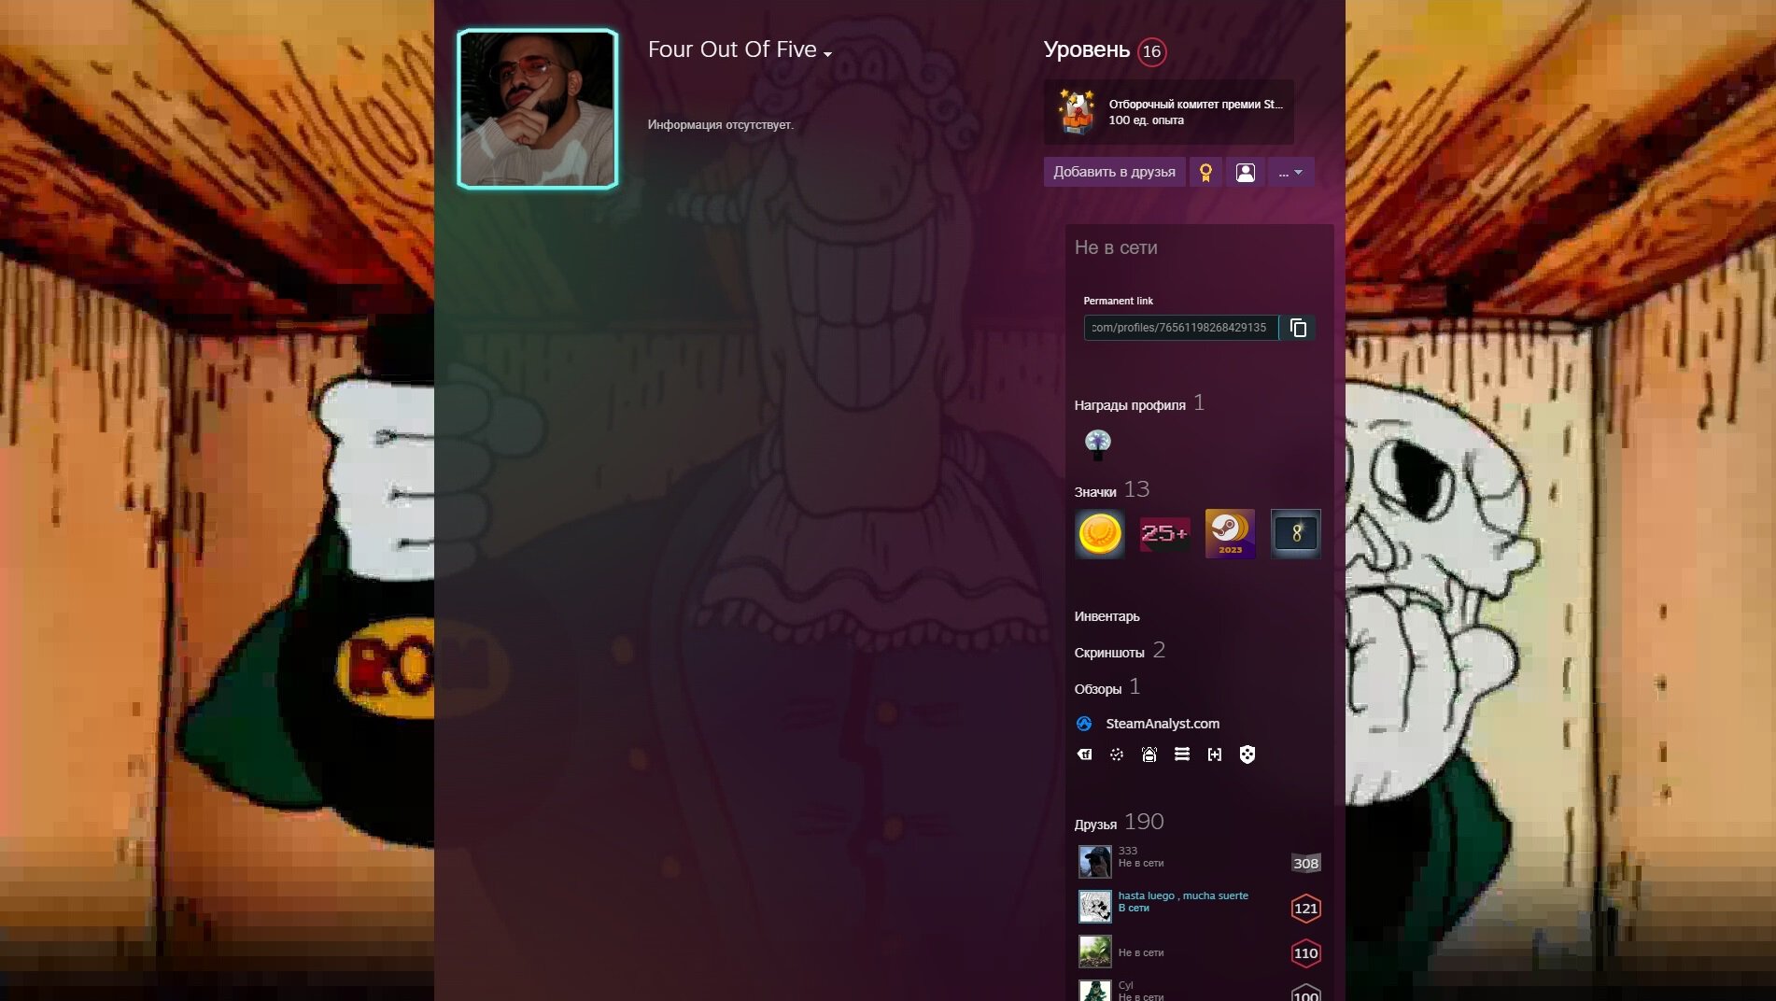The height and width of the screenshot is (1001, 1776).
Task: Click the three stacked bars icon
Action: tap(1182, 754)
